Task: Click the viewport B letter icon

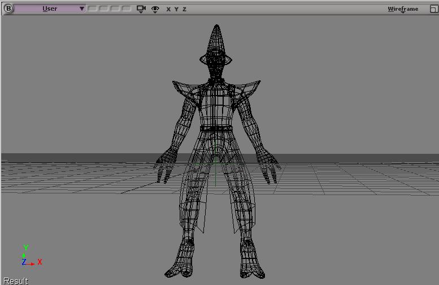Action: pos(8,8)
